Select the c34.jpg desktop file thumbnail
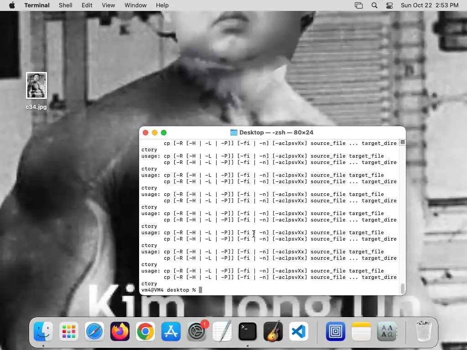This screenshot has height=350, width=467. [x=36, y=85]
